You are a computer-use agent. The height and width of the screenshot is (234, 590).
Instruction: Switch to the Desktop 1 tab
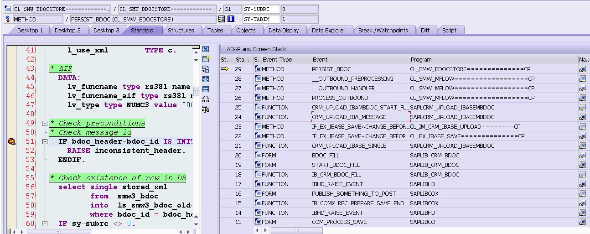point(30,30)
